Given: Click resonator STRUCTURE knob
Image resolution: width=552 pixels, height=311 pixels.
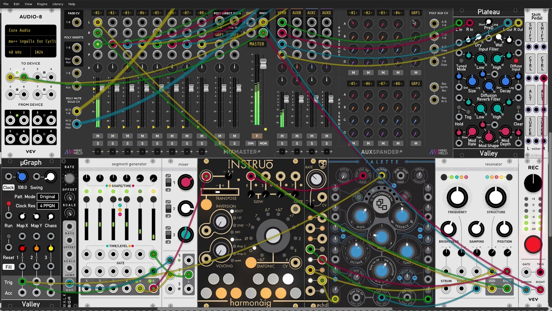Looking at the screenshot, I should [x=496, y=197].
